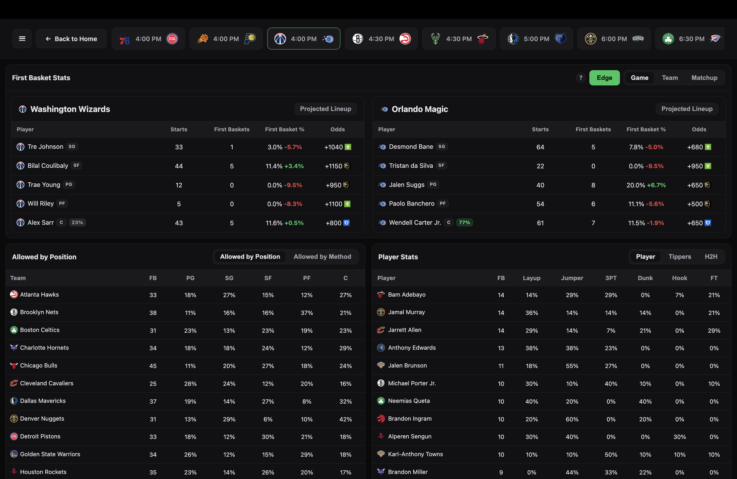The height and width of the screenshot is (479, 737).
Task: Sort Player Stats by Jumper column
Action: [x=572, y=278]
